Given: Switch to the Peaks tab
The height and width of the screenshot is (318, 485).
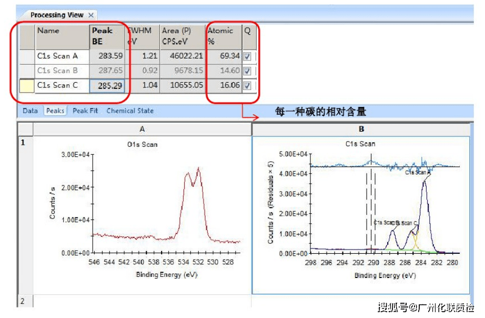Looking at the screenshot, I should 55,111.
